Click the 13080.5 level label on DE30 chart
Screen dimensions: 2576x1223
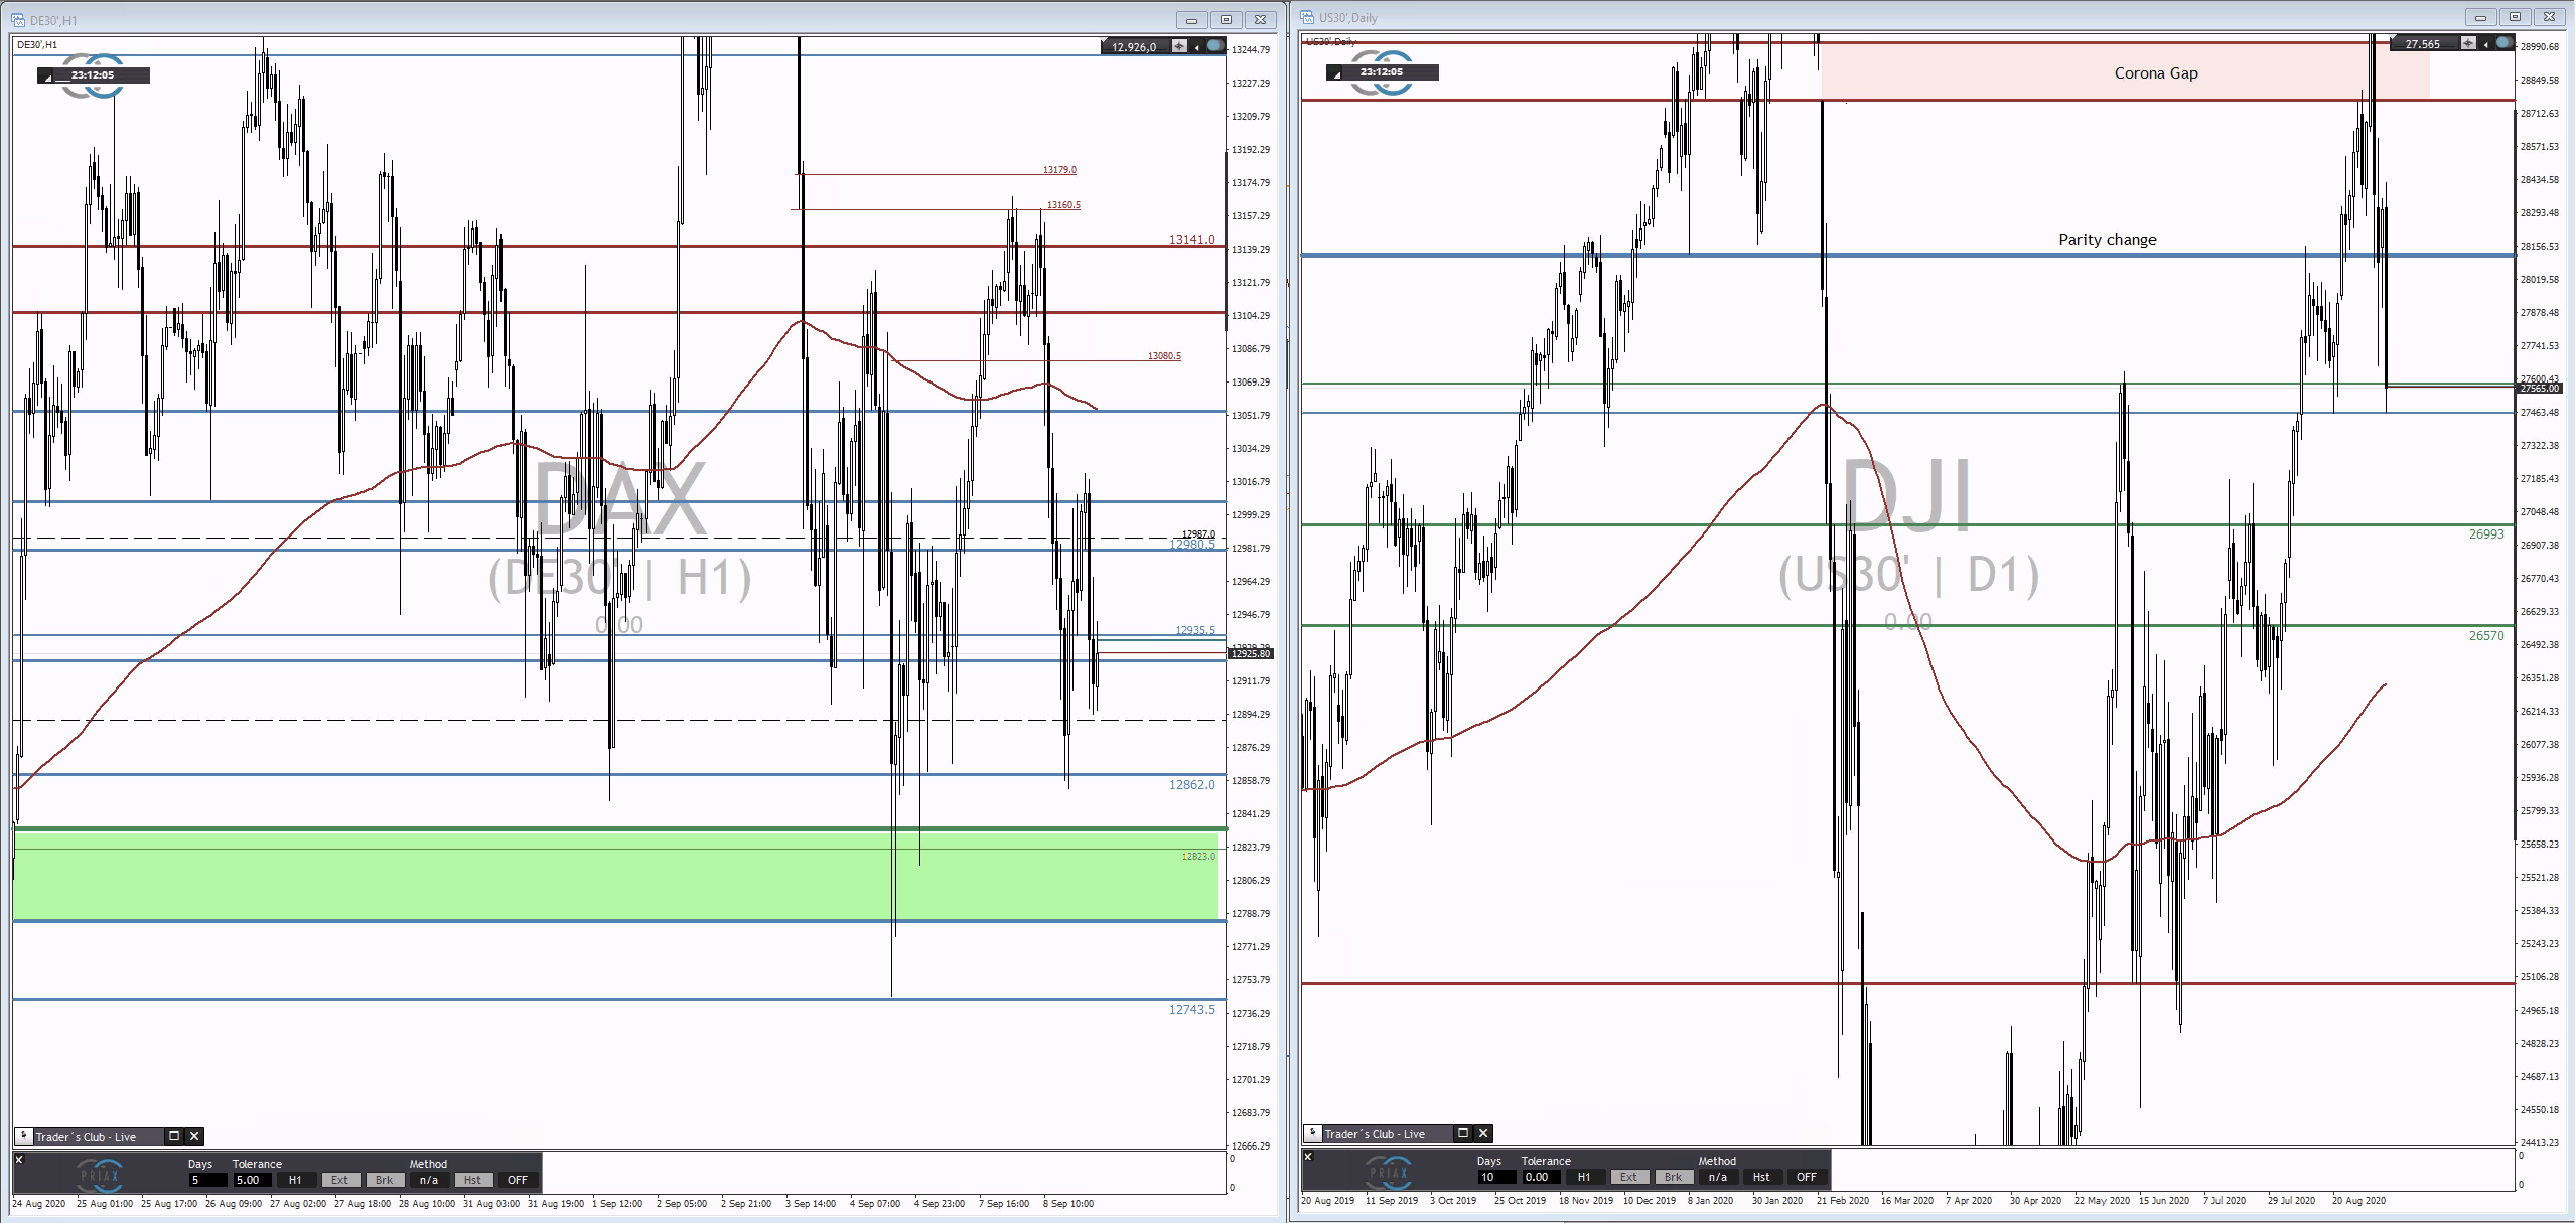coord(1164,356)
